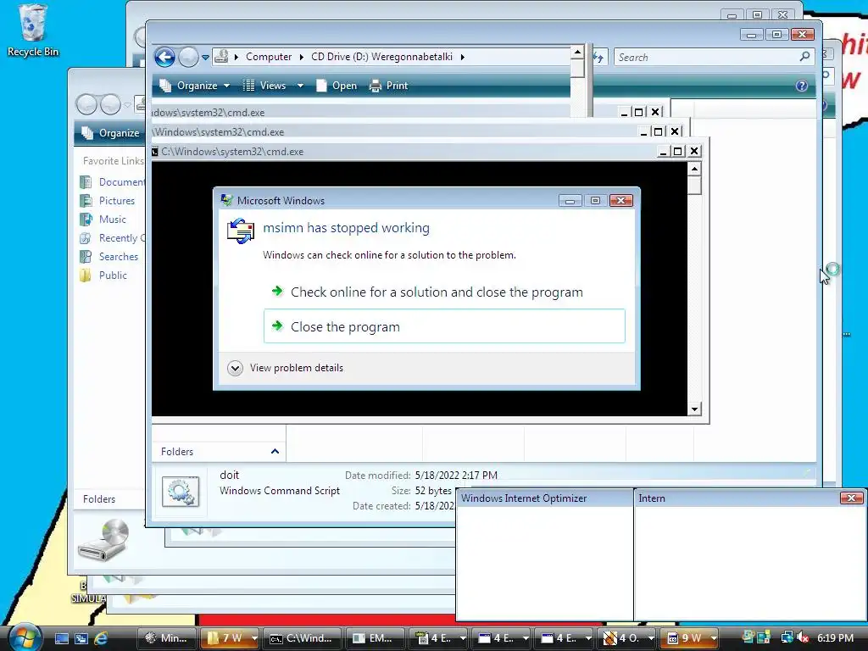The image size is (868, 651).
Task: Click the EM... taskbar button
Action: click(373, 638)
